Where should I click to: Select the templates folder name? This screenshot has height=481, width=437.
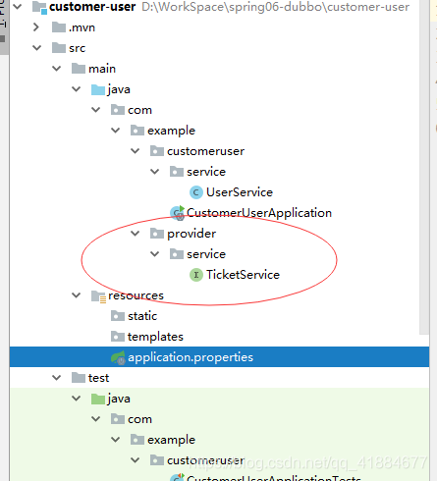click(155, 337)
